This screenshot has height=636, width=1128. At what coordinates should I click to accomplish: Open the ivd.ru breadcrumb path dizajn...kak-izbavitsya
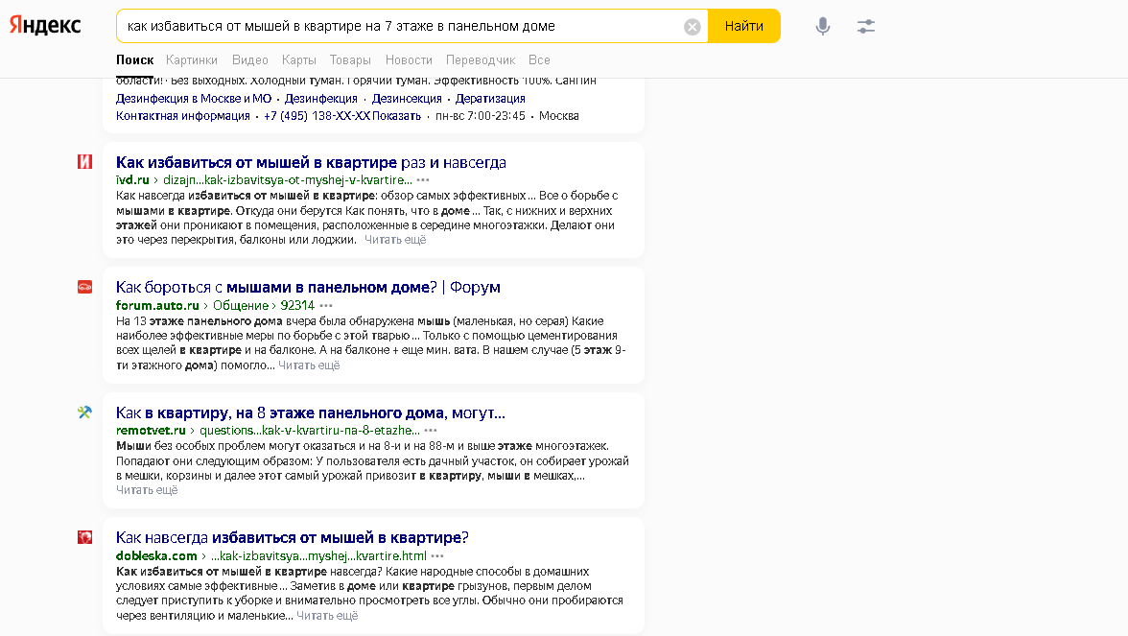click(x=287, y=180)
